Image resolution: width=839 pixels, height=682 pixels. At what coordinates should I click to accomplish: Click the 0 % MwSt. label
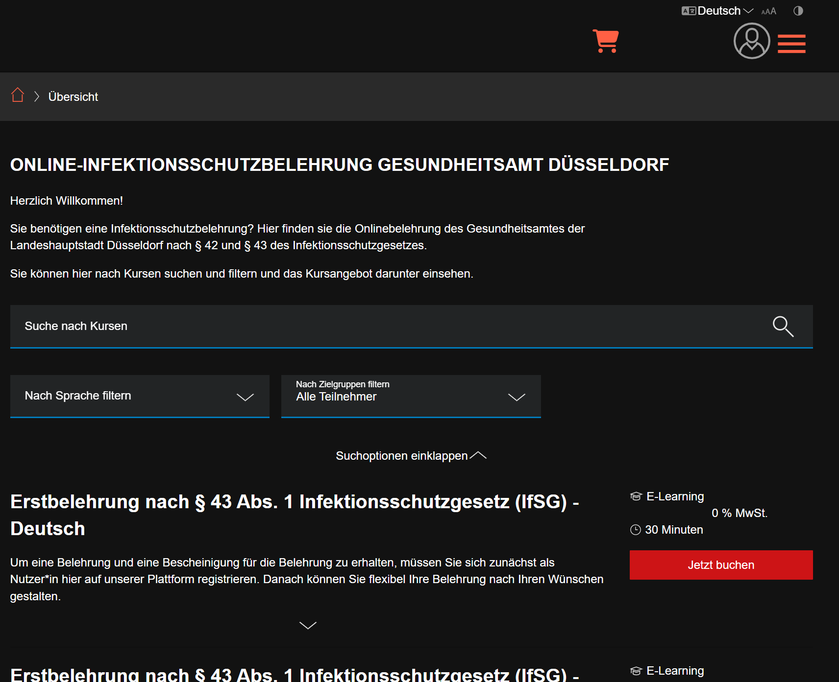click(739, 513)
